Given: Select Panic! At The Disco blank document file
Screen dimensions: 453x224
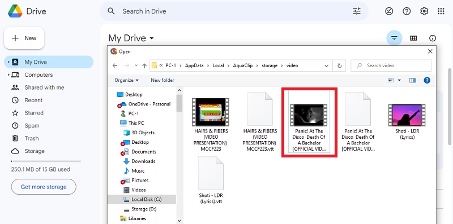Looking at the screenshot, I should [358, 121].
